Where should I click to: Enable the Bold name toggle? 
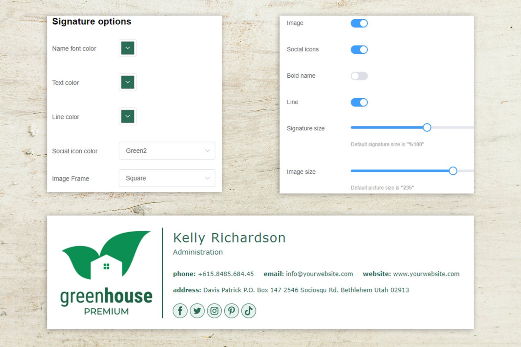[359, 76]
